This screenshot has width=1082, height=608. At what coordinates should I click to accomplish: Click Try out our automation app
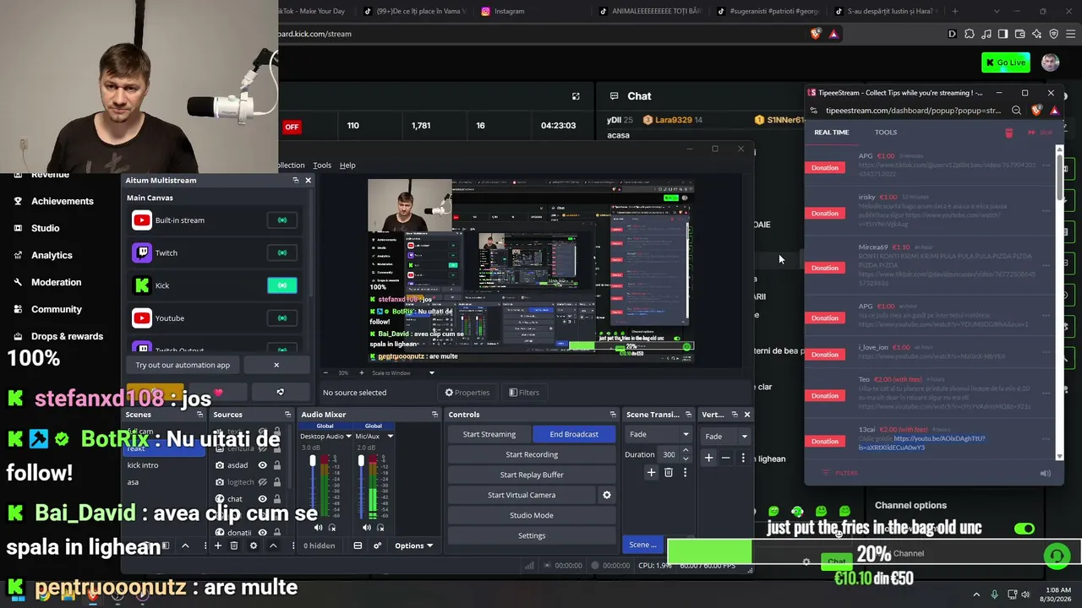[x=183, y=365]
